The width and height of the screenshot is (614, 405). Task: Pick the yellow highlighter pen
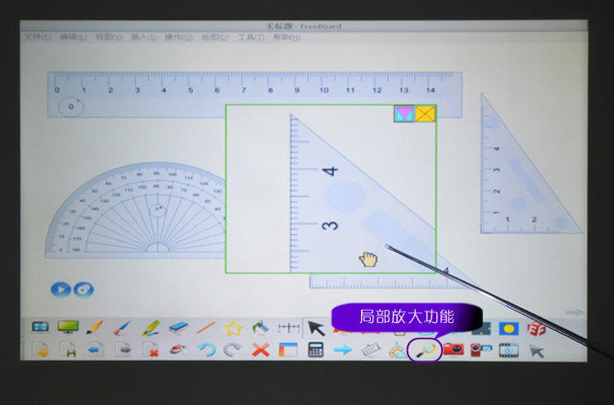(151, 329)
